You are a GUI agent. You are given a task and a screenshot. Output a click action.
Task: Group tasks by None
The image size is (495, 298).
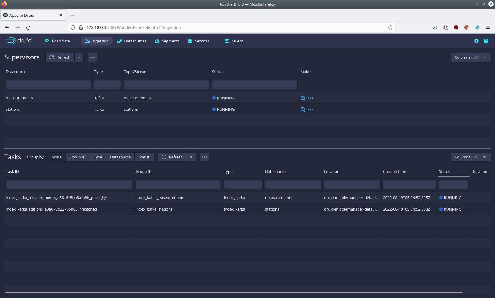(57, 157)
